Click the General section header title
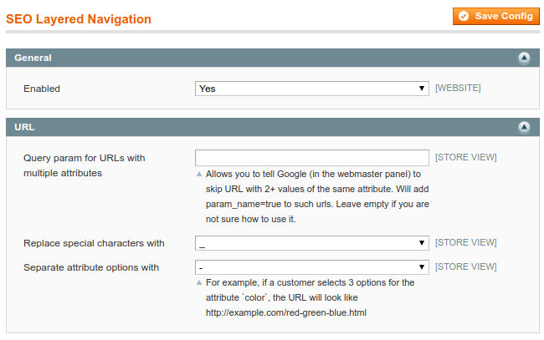Image resolution: width=544 pixels, height=340 pixels. coord(33,58)
